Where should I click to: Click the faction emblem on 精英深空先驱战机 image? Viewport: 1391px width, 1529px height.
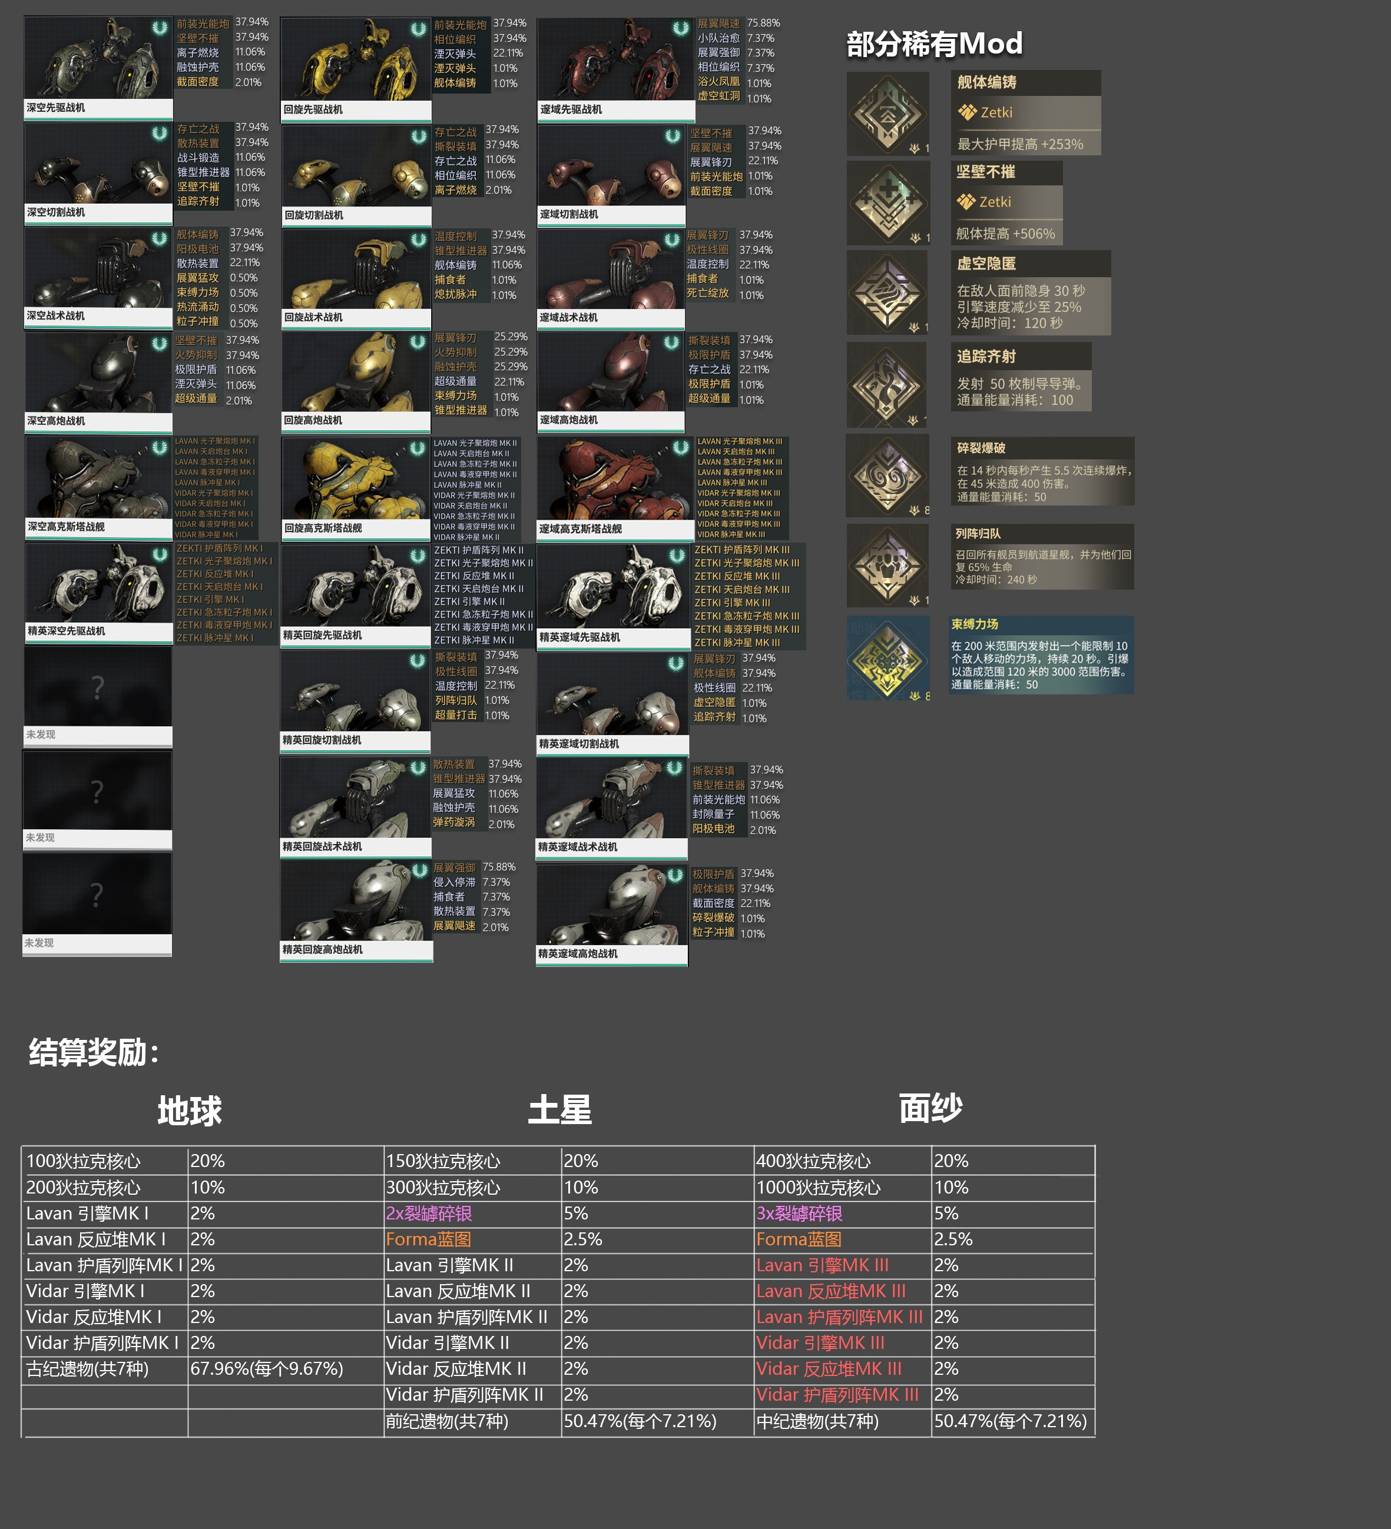point(160,554)
